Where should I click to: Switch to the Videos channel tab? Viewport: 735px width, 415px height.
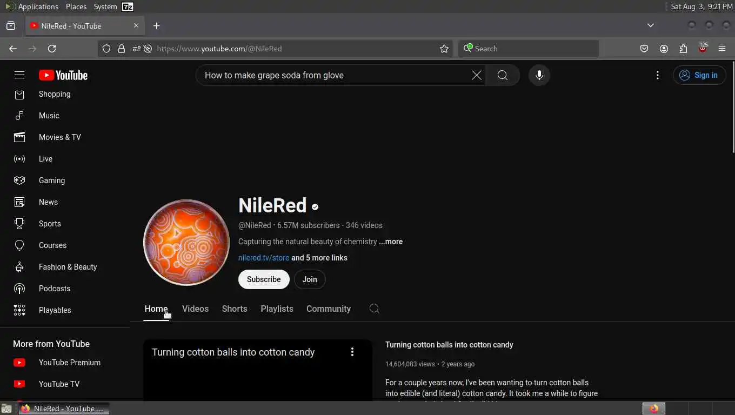(x=195, y=309)
